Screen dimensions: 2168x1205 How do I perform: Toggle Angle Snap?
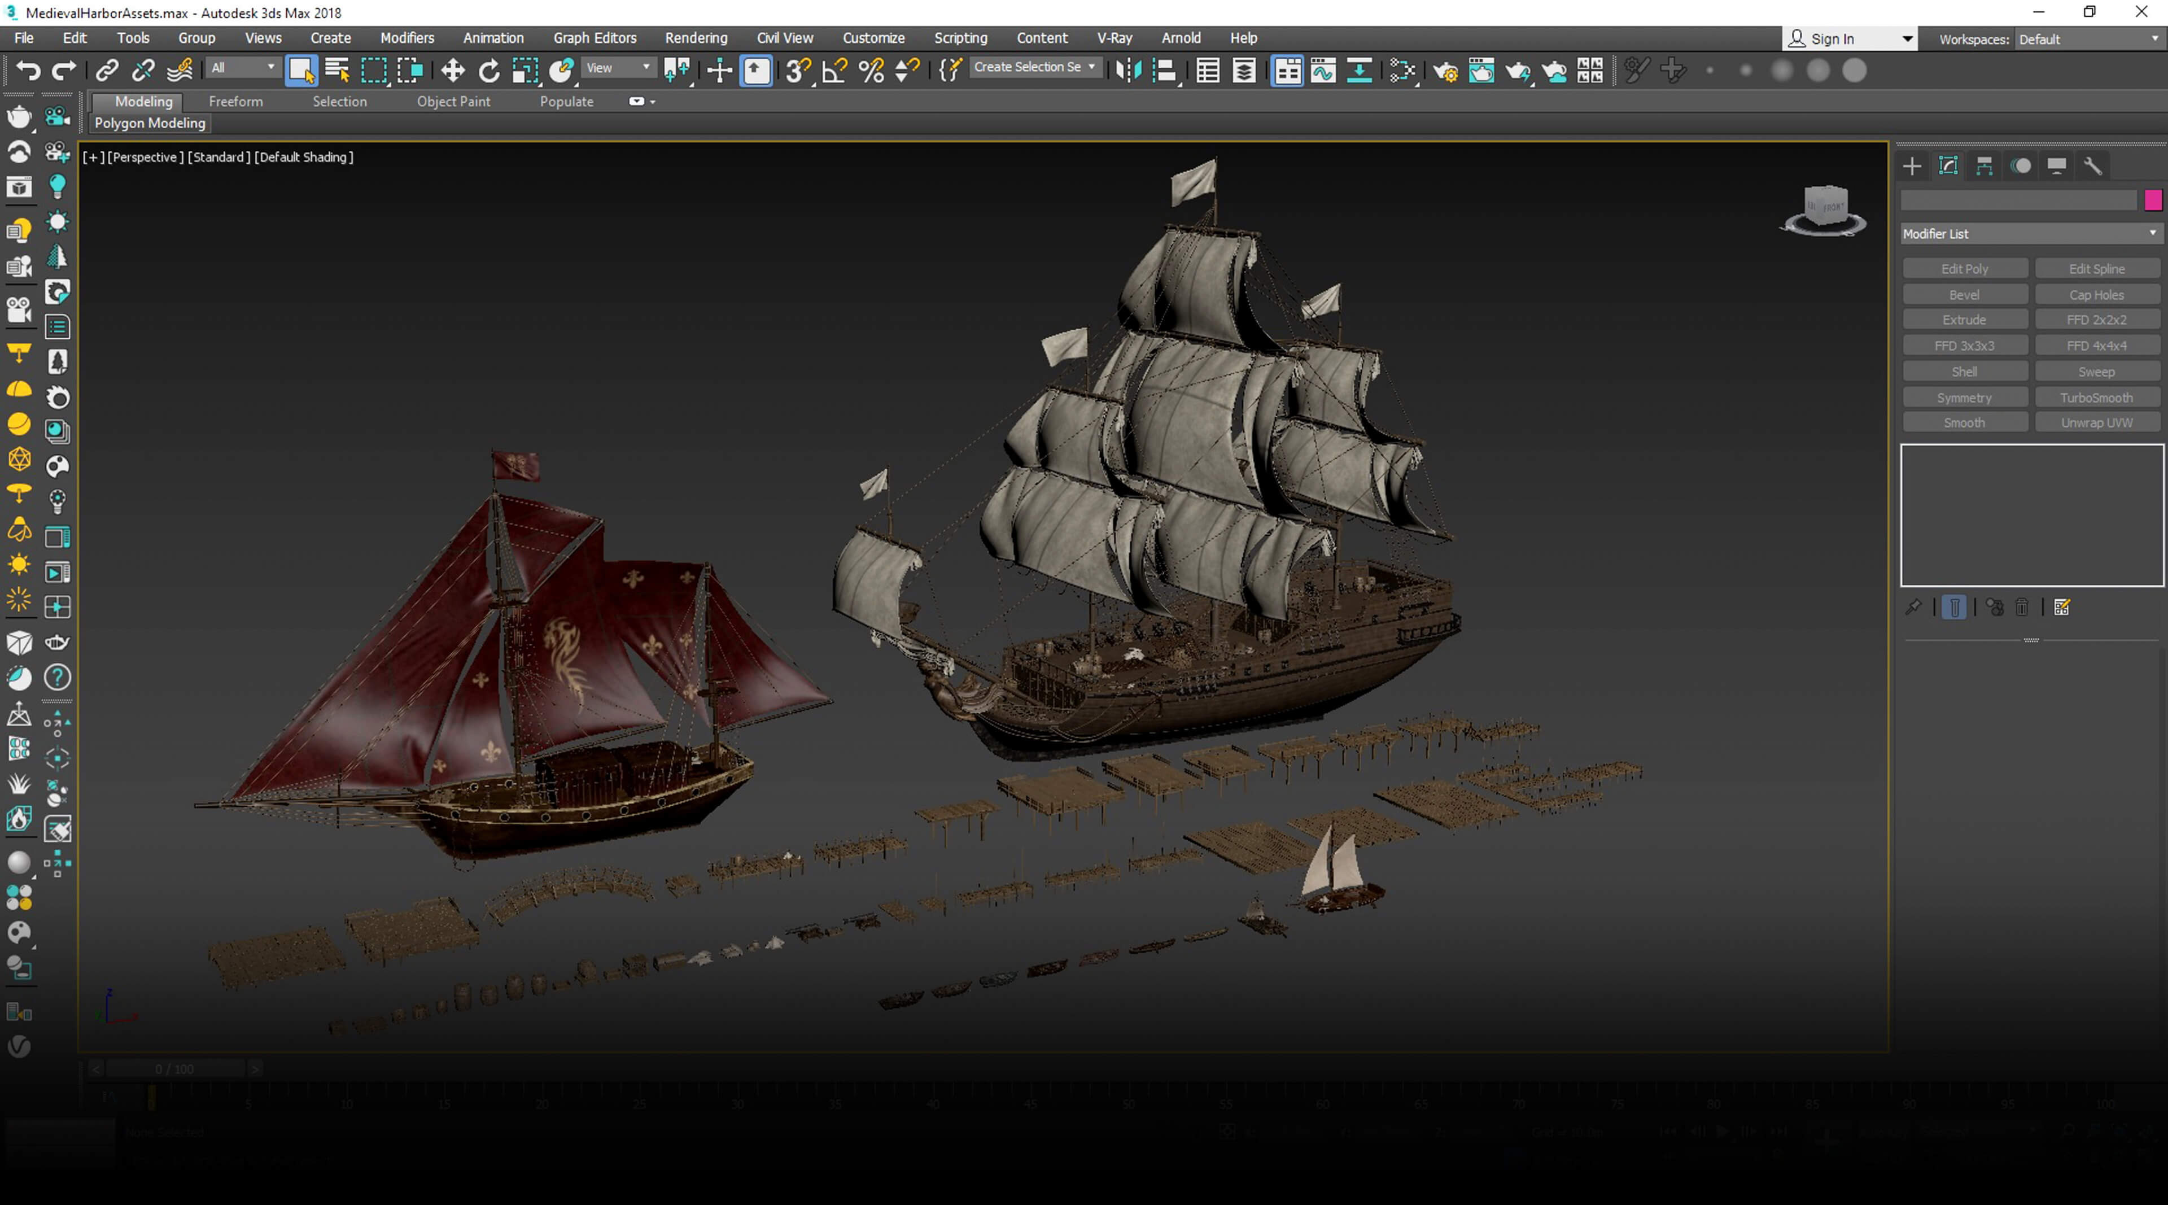834,70
